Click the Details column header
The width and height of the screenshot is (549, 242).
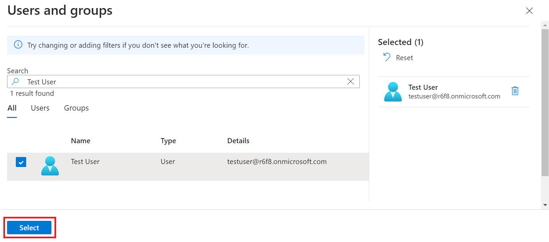pyautogui.click(x=238, y=141)
